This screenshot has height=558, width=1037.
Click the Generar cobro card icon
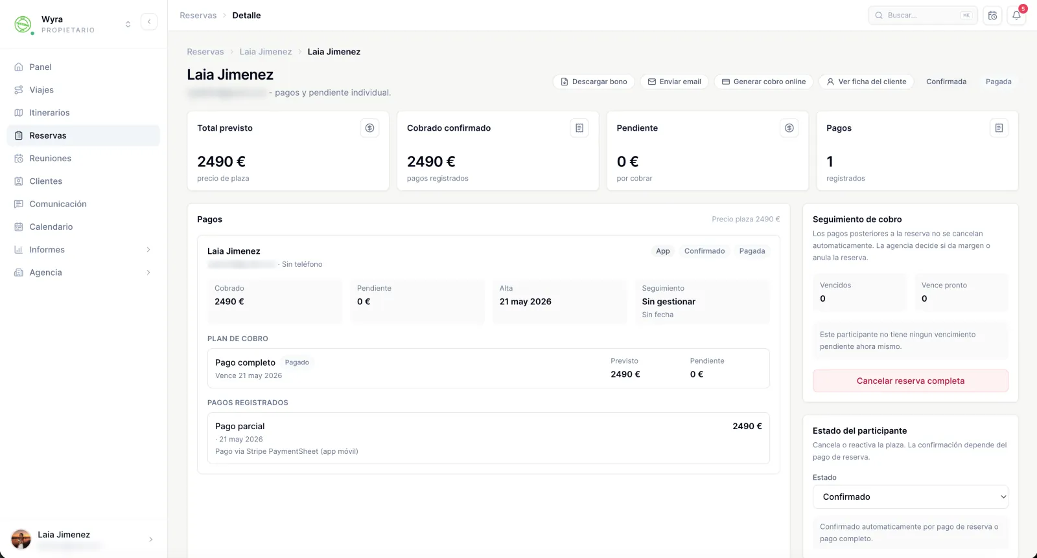pyautogui.click(x=726, y=82)
